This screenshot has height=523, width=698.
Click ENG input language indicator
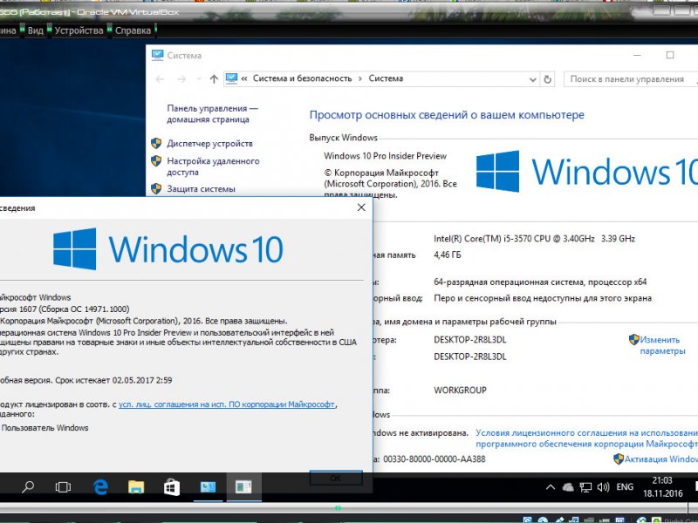tap(625, 487)
